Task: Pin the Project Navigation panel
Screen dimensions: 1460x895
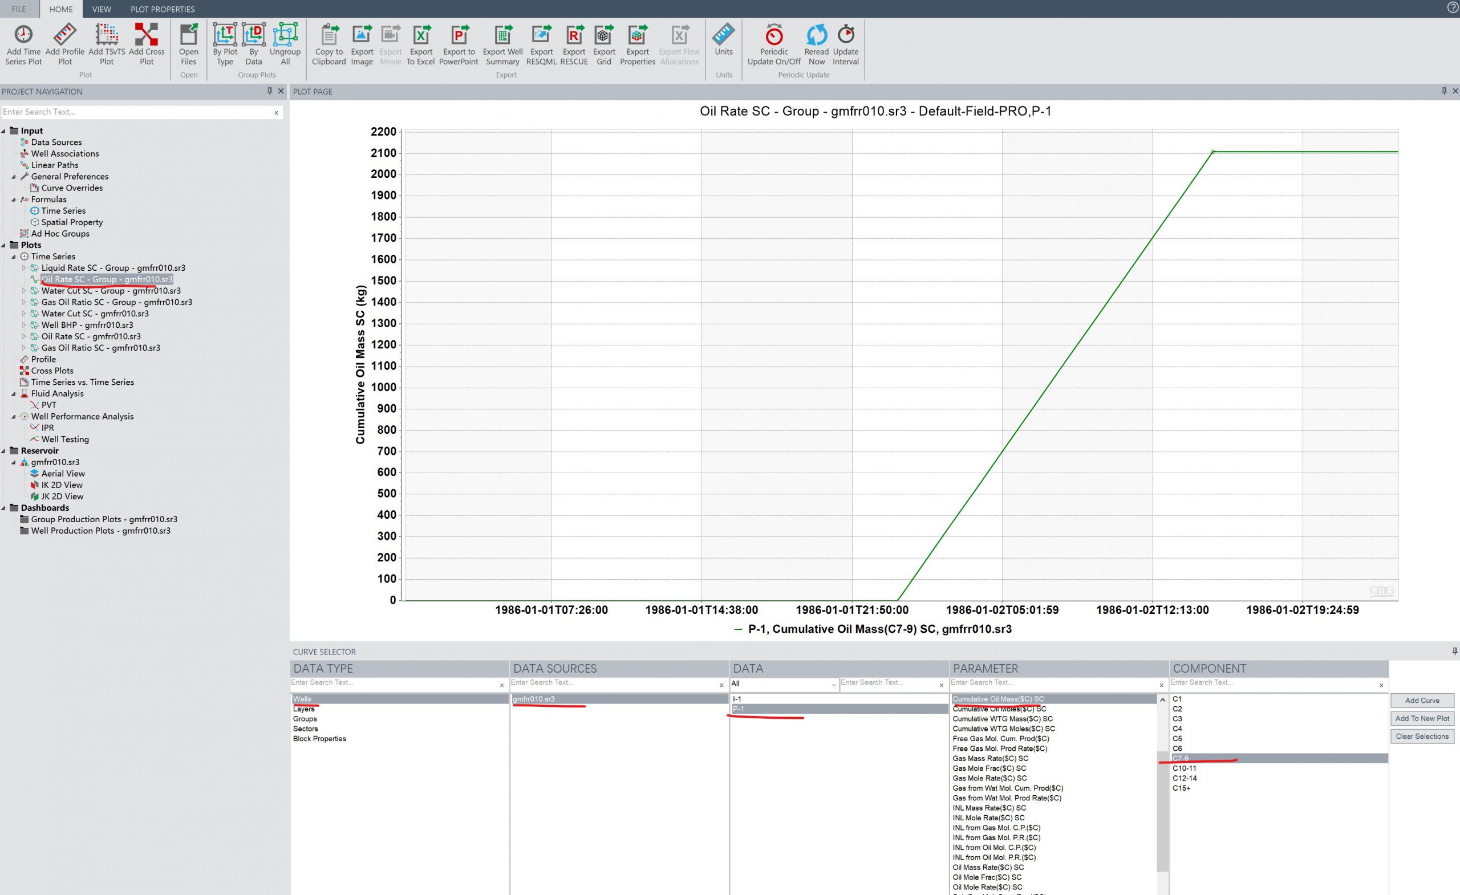Action: point(270,91)
